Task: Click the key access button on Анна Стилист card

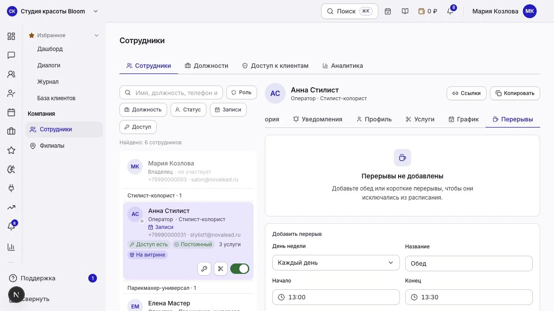Action: (204, 269)
